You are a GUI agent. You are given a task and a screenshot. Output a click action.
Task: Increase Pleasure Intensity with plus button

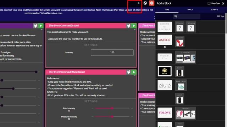coord(132,116)
